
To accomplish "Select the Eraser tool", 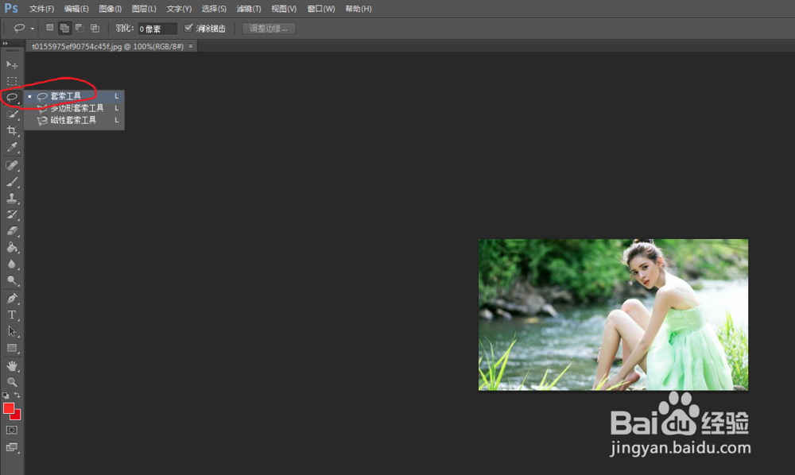I will 12,231.
